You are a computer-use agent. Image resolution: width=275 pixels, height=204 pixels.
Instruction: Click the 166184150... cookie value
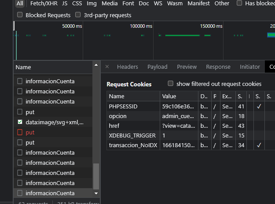point(178,145)
